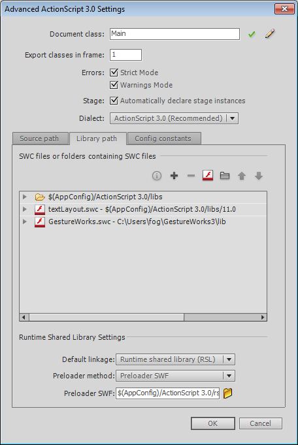This screenshot has width=298, height=445.
Task: Move path down with down arrow icon
Action: pyautogui.click(x=259, y=176)
